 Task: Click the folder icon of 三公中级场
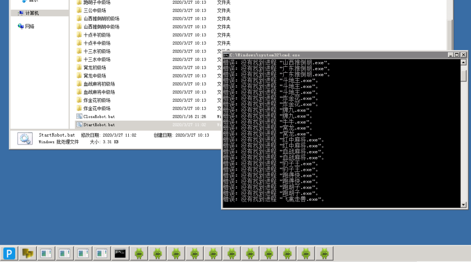pos(79,10)
